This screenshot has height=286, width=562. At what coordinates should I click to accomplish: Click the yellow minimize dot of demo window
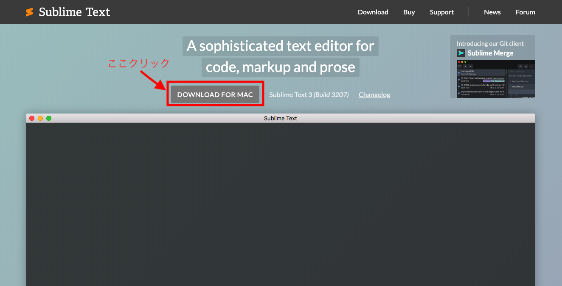pyautogui.click(x=40, y=118)
